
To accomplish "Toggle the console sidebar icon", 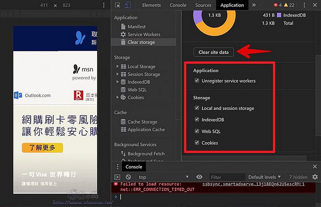I will coord(117,177).
